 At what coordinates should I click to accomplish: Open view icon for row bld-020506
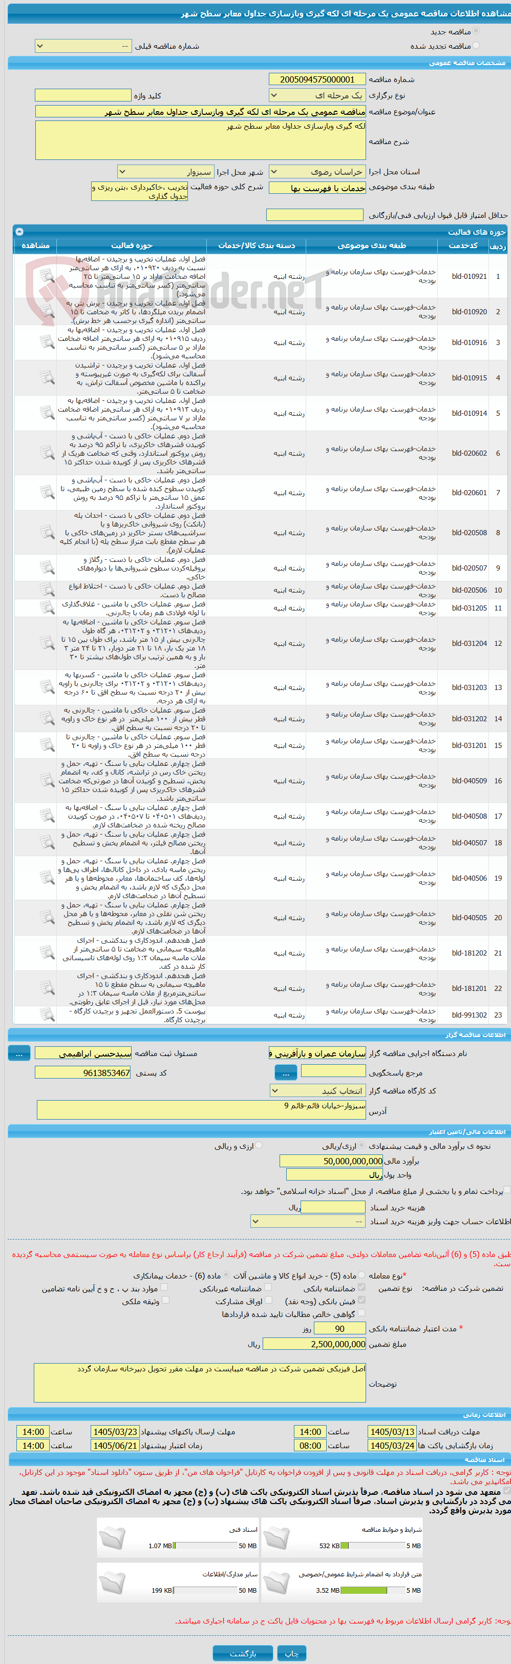pos(47,590)
